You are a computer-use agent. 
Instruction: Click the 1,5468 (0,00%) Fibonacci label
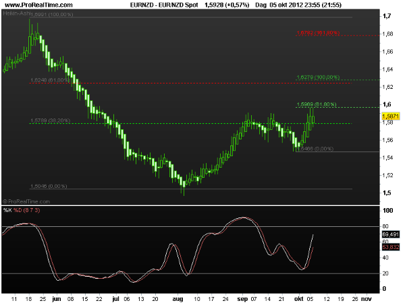coord(316,149)
